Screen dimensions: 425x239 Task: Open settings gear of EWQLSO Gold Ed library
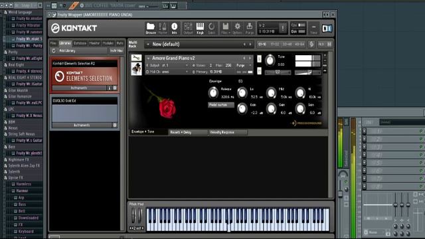point(115,125)
